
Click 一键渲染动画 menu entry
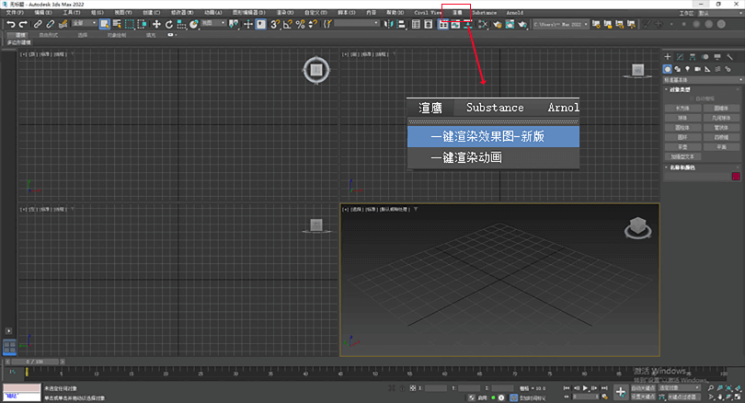point(465,157)
